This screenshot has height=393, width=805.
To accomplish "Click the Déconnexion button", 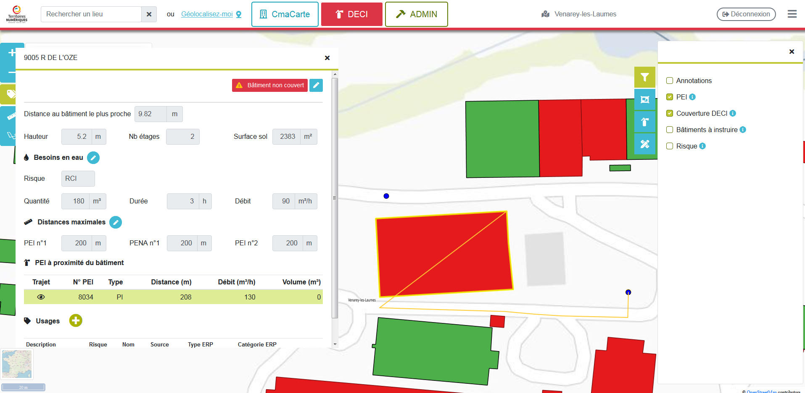I will (746, 14).
